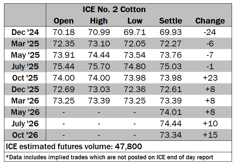The image size is (236, 166).
Task: Click the Mar '25 open value 72.35
Action: [63, 44]
